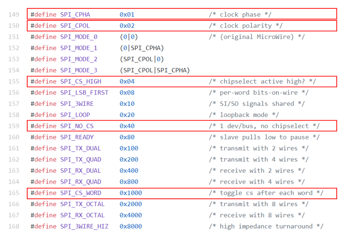Click the SPI_RX_DUAL macro name
Screen dimensions: 358x240
[81, 171]
